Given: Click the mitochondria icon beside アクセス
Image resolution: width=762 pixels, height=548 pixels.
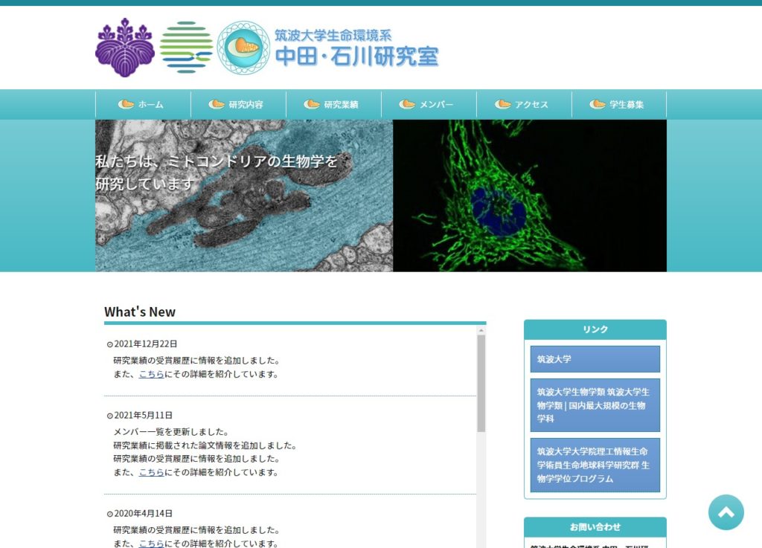Looking at the screenshot, I should [x=503, y=104].
